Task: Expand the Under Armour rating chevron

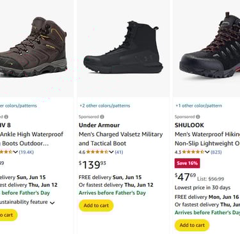Action: pyautogui.click(x=111, y=152)
